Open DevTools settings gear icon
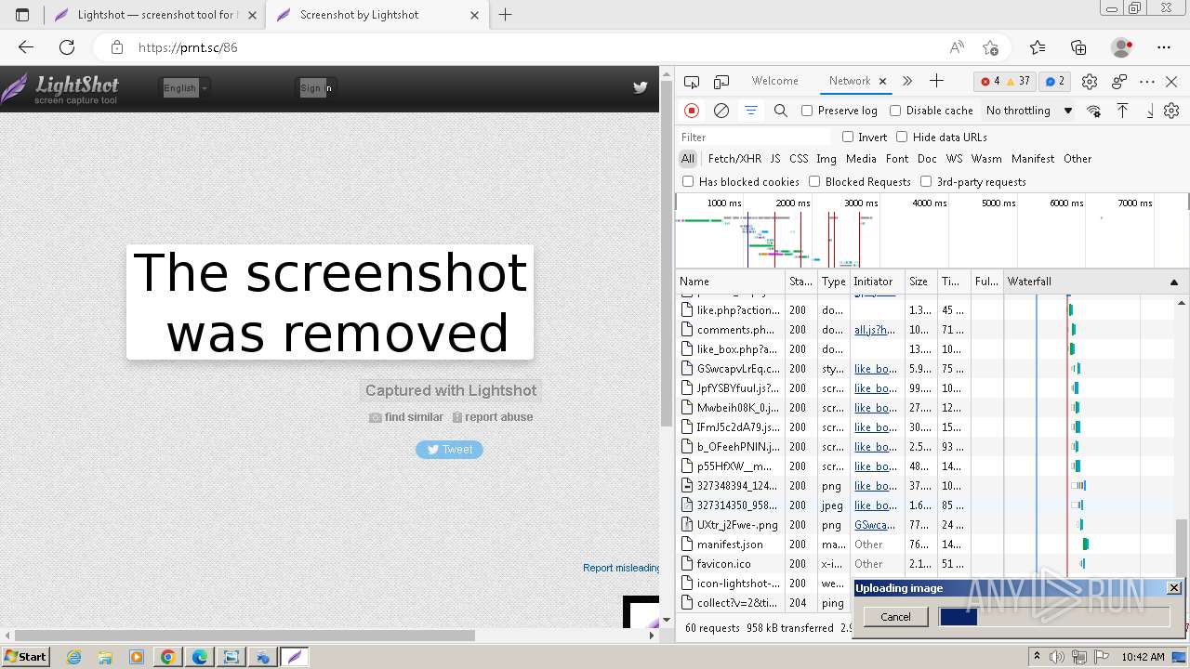The height and width of the screenshot is (669, 1190). (x=1090, y=82)
